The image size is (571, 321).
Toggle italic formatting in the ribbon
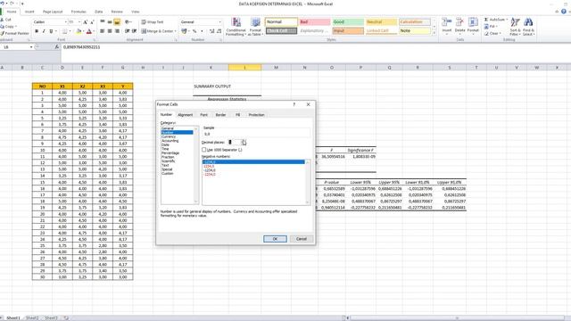(44, 32)
